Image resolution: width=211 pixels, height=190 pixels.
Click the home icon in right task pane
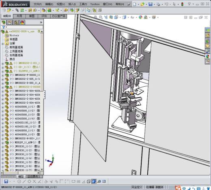pos(207,35)
